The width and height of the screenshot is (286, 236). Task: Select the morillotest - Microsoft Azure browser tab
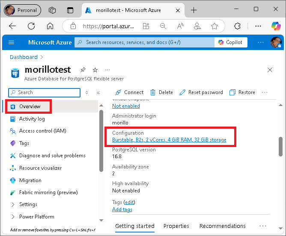(128, 10)
